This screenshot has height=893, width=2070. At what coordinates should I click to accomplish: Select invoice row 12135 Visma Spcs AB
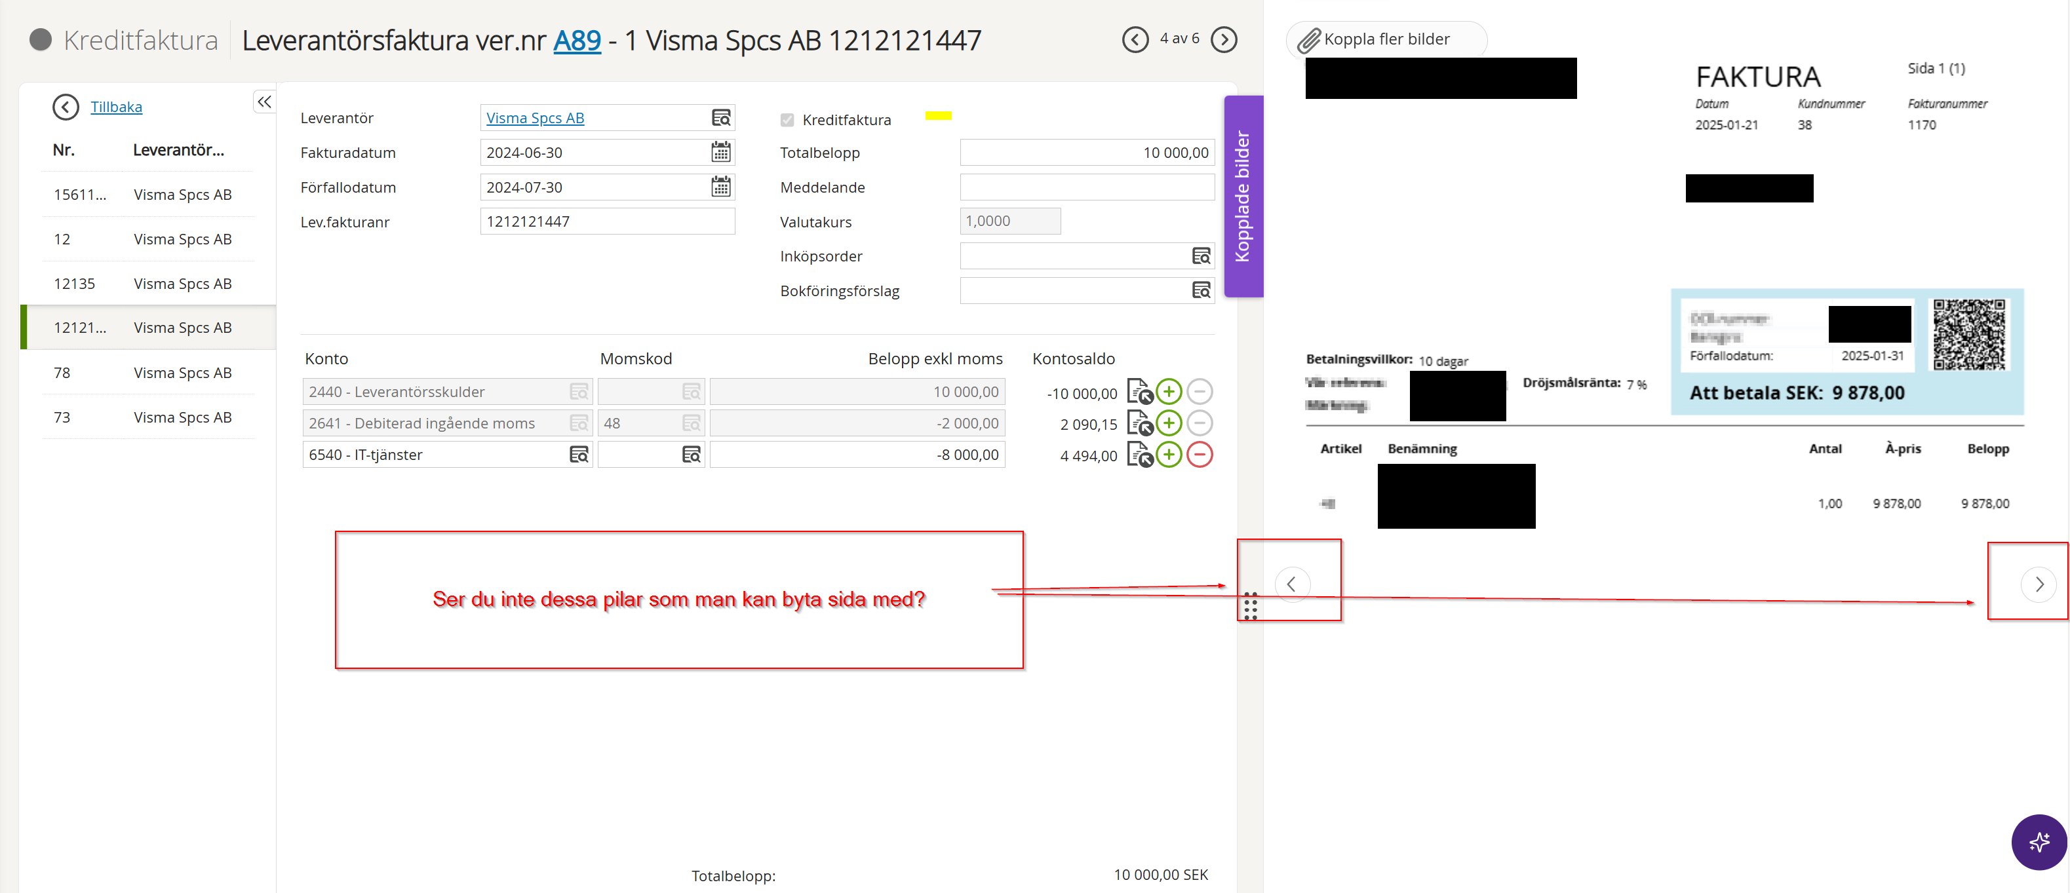tap(148, 284)
